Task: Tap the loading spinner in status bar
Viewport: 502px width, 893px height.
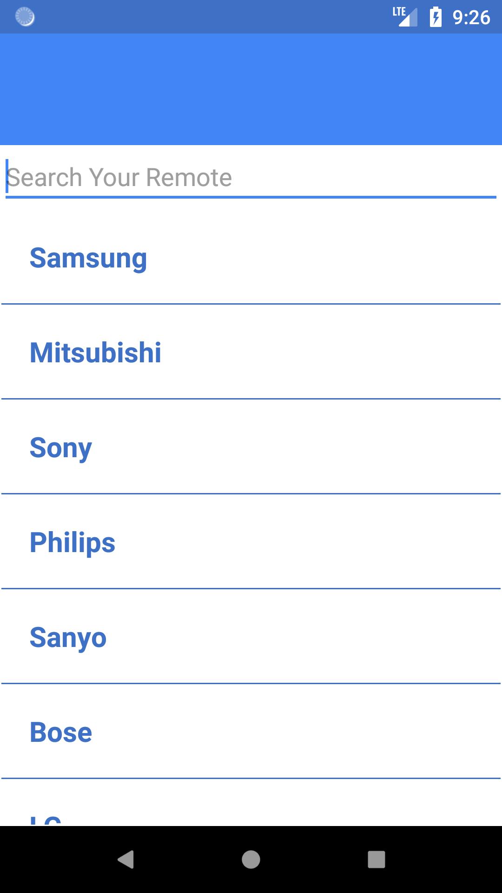Action: pyautogui.click(x=25, y=17)
